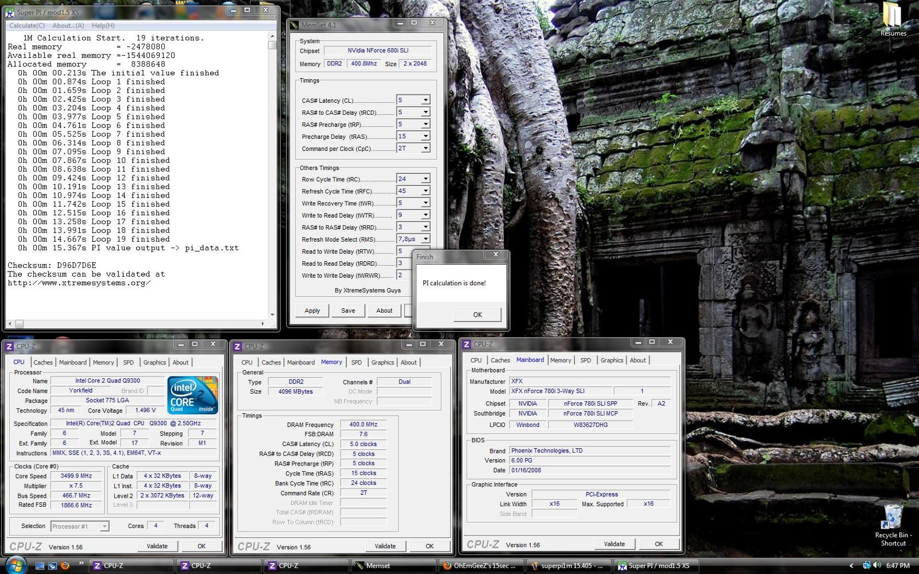Open the About tab in the CPU-Z CPU window
The image size is (919, 574).
pyautogui.click(x=180, y=362)
